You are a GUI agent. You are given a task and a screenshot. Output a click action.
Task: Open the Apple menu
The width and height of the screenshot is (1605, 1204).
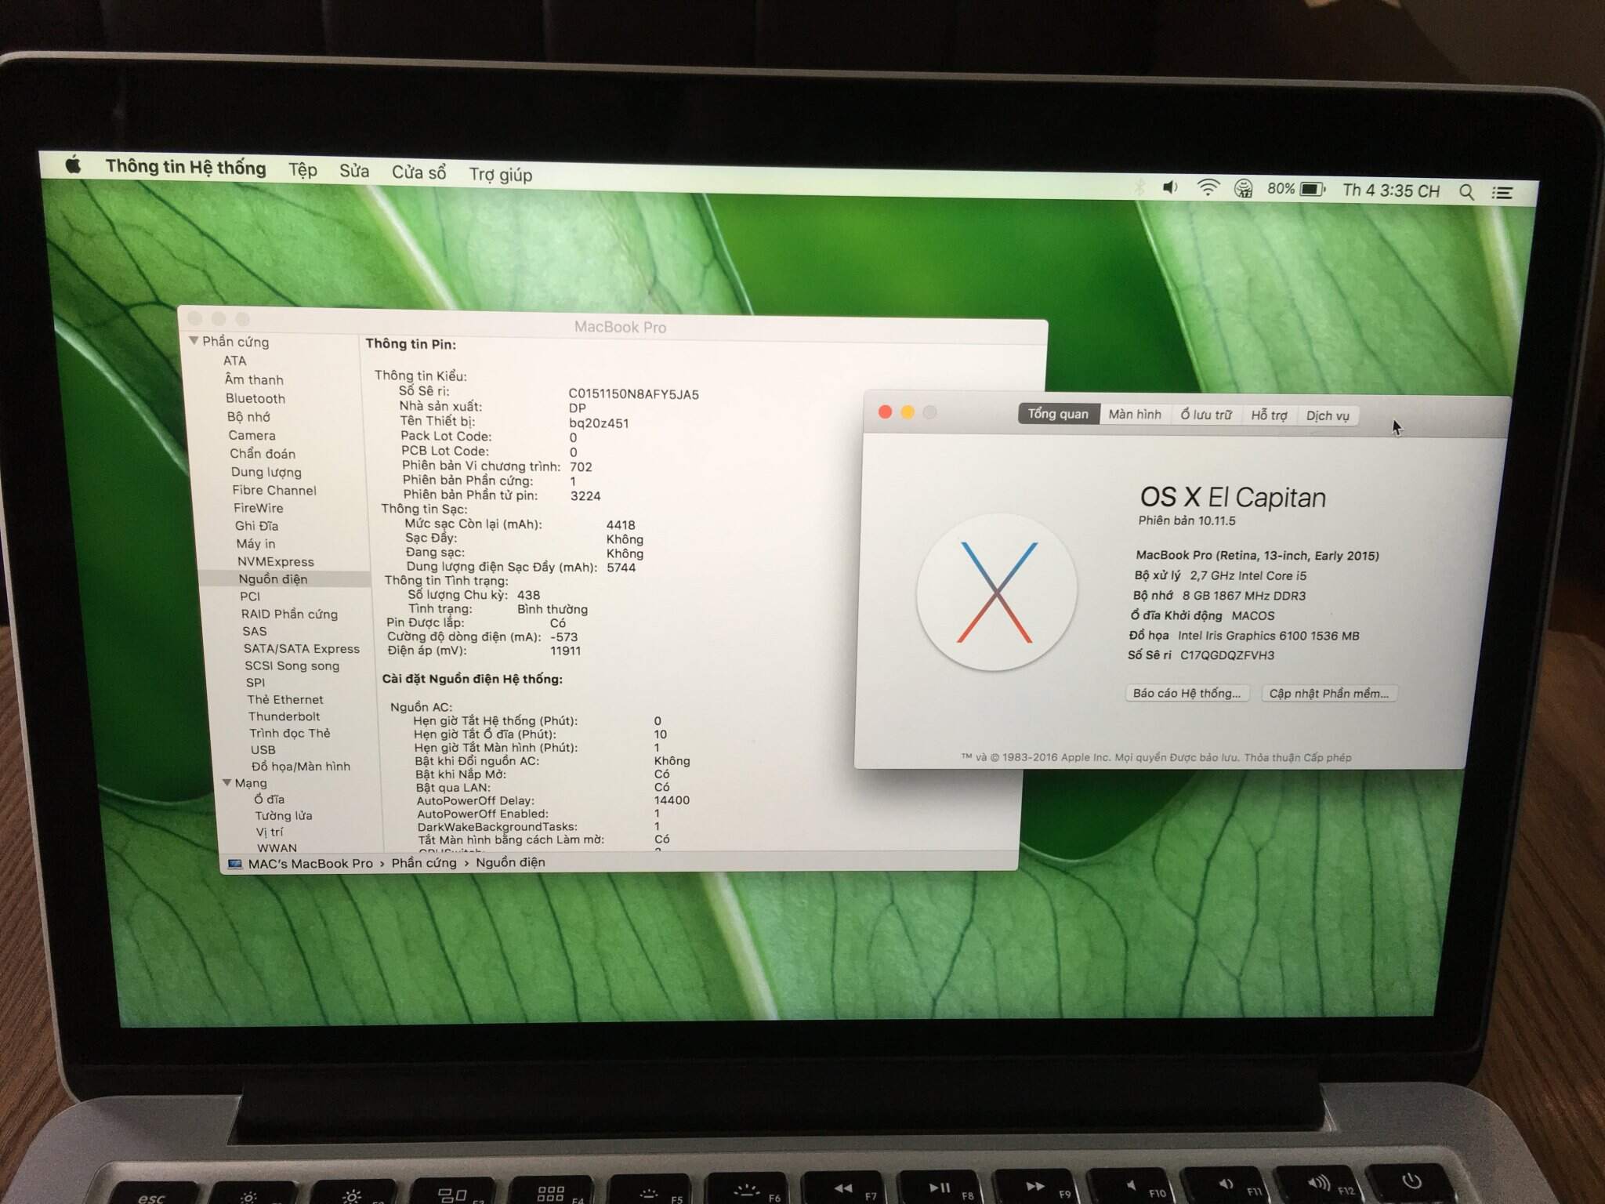pyautogui.click(x=73, y=165)
